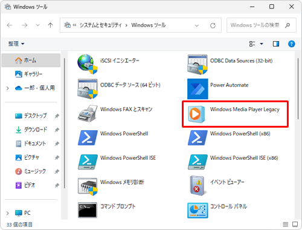
Task: Launch the Power Automate icon
Action: (x=198, y=89)
